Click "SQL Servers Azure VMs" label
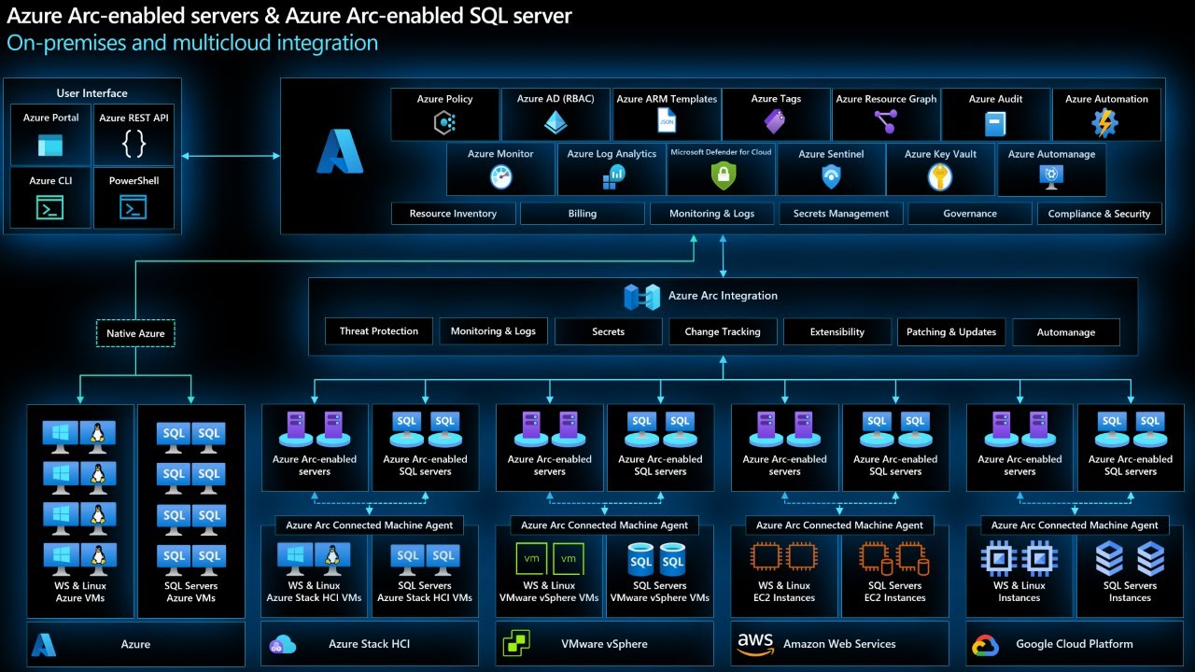1195x672 pixels. tap(191, 592)
